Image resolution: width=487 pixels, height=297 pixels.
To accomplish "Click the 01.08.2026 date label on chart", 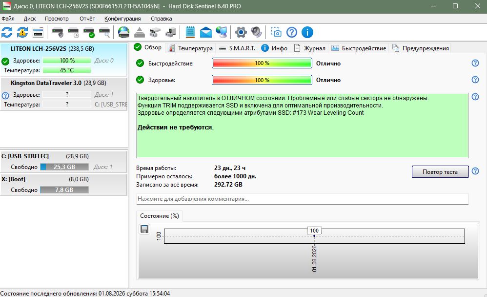I will 314,258.
